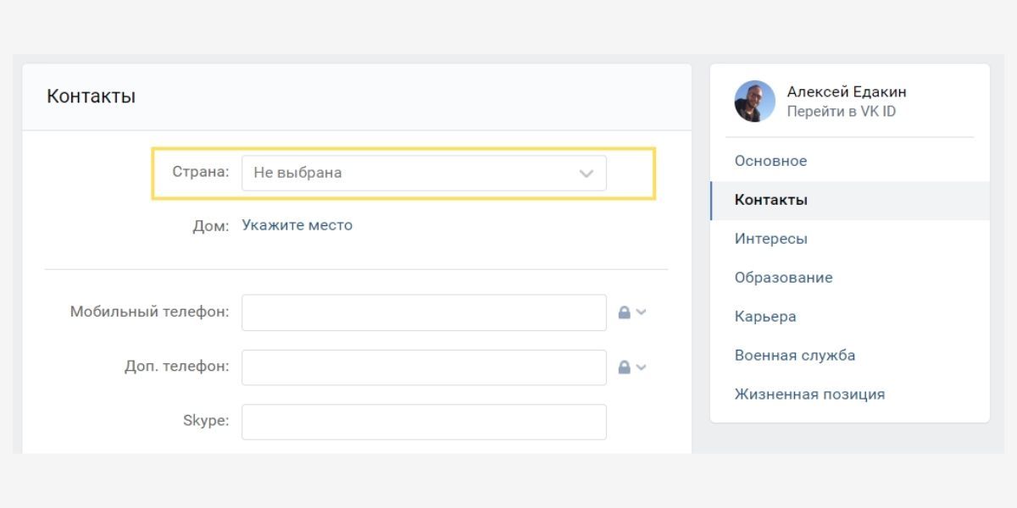Viewport: 1017px width, 508px height.
Task: Open the Перейти в VK ID link
Action: pos(841,112)
